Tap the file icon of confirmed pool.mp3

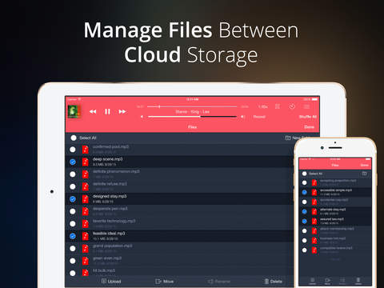pyautogui.click(x=86, y=150)
